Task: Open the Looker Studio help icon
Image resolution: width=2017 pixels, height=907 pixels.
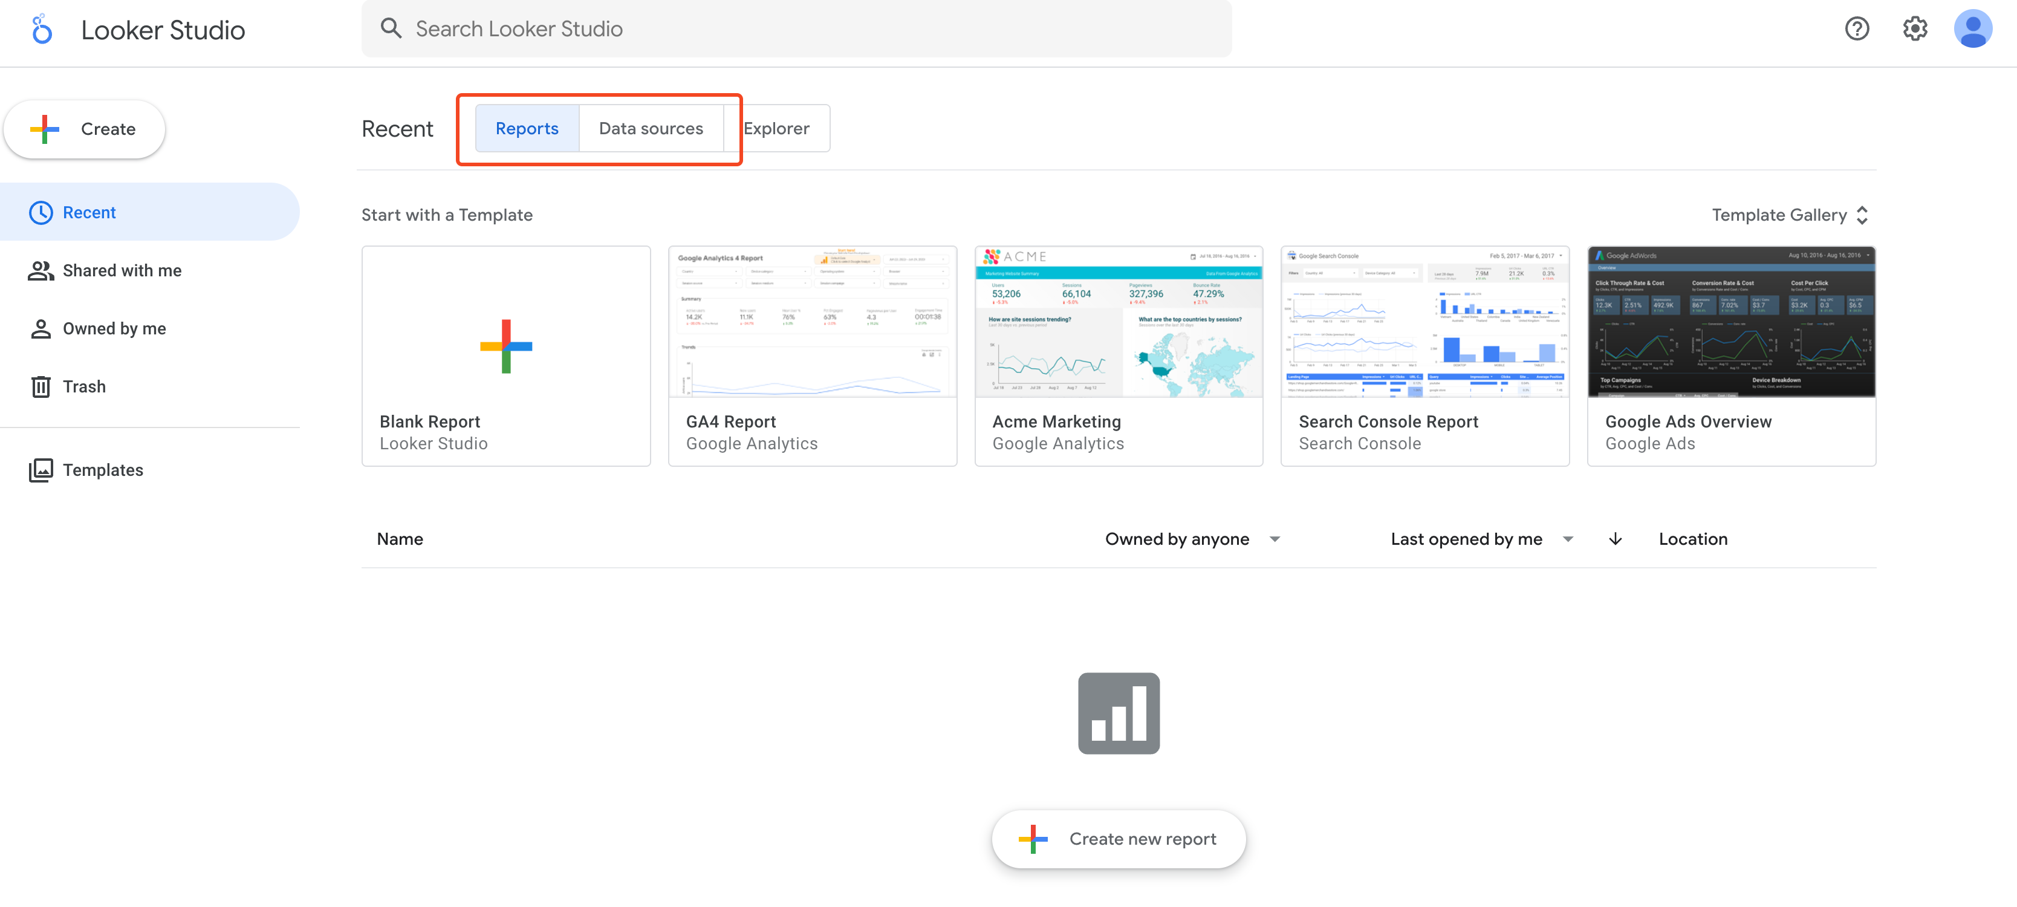Action: tap(1857, 28)
